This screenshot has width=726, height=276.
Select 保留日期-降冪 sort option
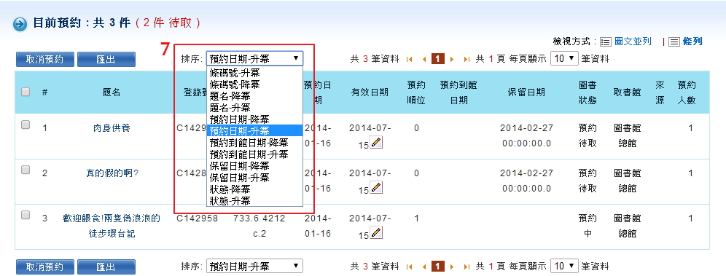coord(254,165)
